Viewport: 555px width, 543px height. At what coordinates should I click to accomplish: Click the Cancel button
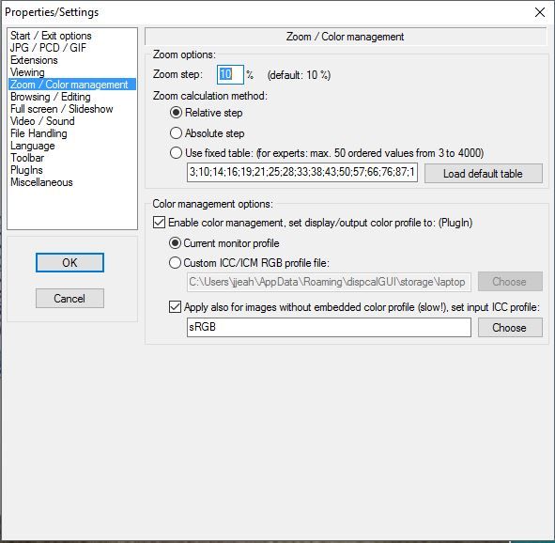(69, 299)
